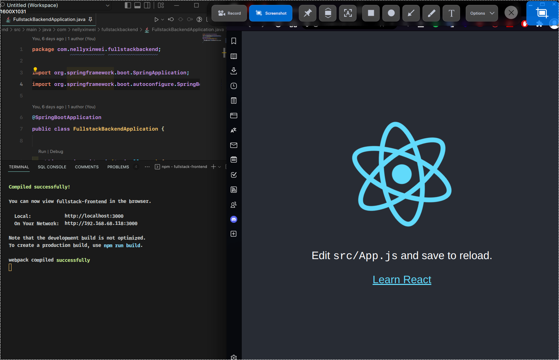Select the FullstackBackendApplication.java editor tab

click(49, 20)
